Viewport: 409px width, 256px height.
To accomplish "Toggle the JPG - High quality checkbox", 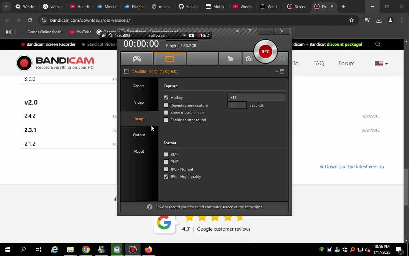I will pyautogui.click(x=166, y=177).
